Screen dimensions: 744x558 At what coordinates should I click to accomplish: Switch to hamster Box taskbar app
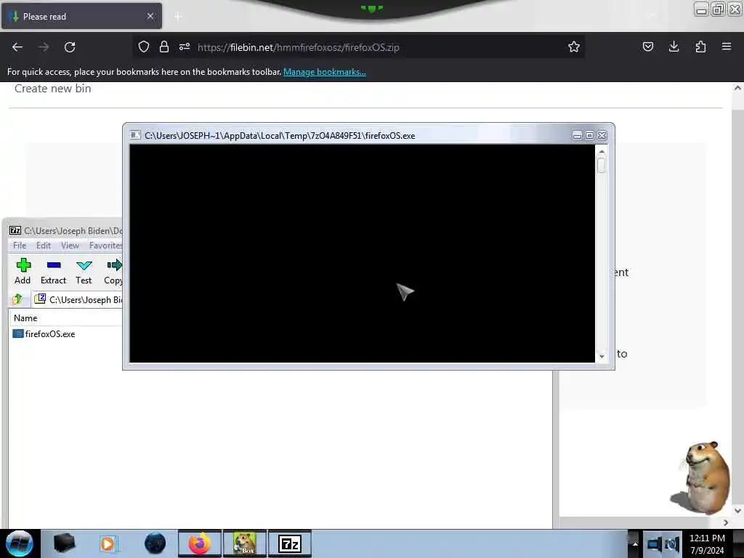coord(245,543)
